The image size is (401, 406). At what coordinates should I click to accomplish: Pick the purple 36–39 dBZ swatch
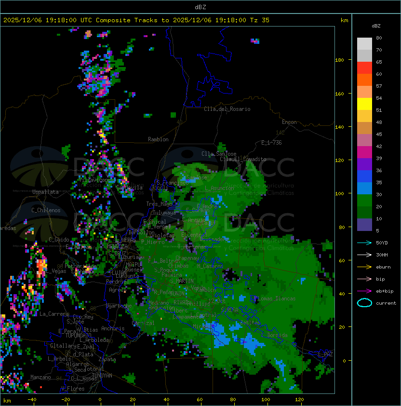(364, 164)
